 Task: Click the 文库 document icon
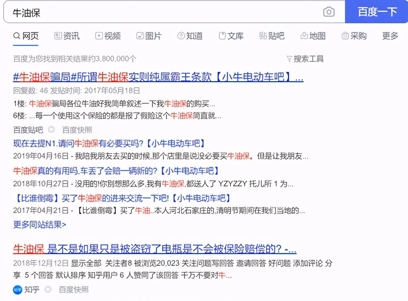(x=222, y=36)
